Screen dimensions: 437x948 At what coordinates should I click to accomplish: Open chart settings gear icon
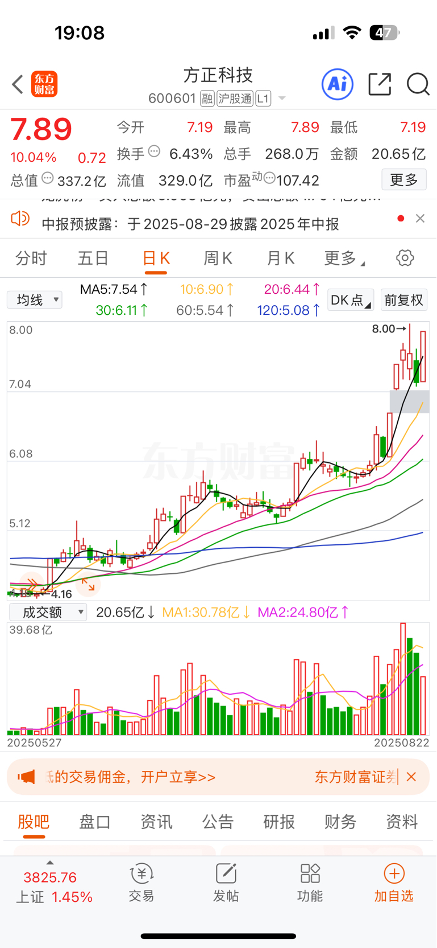pyautogui.click(x=405, y=258)
